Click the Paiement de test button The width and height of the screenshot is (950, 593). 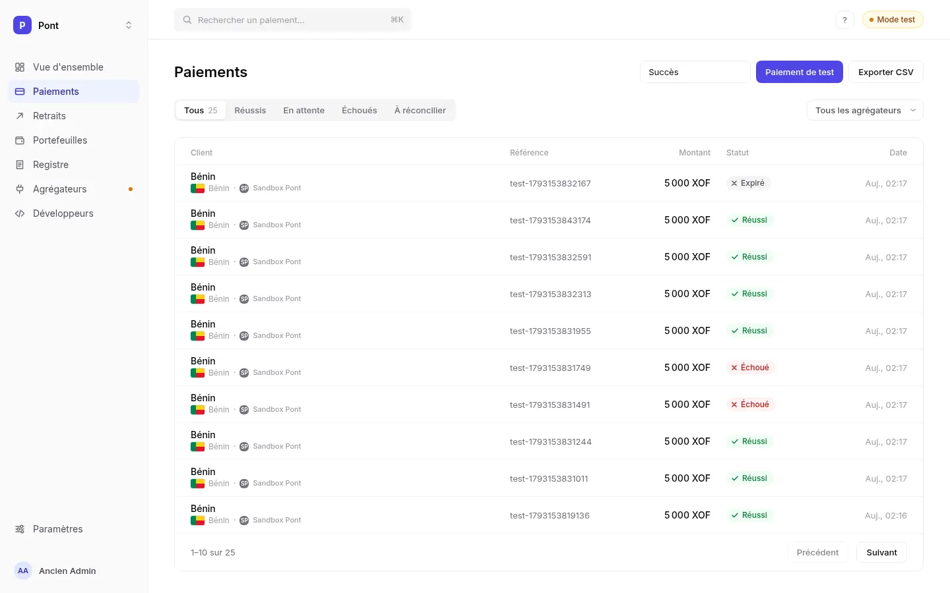pos(800,72)
